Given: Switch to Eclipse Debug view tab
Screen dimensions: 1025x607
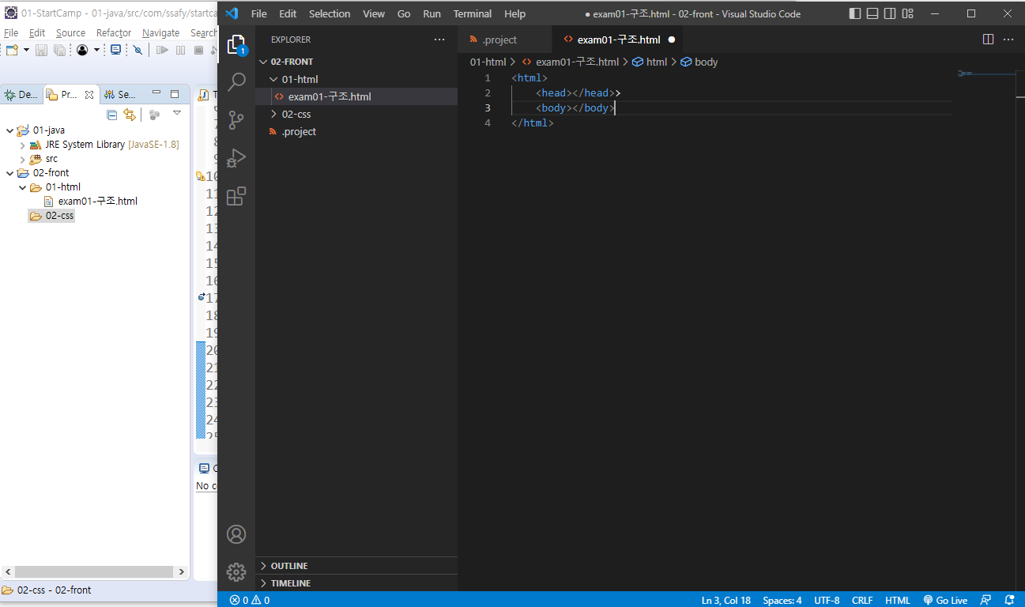Looking at the screenshot, I should tap(21, 94).
